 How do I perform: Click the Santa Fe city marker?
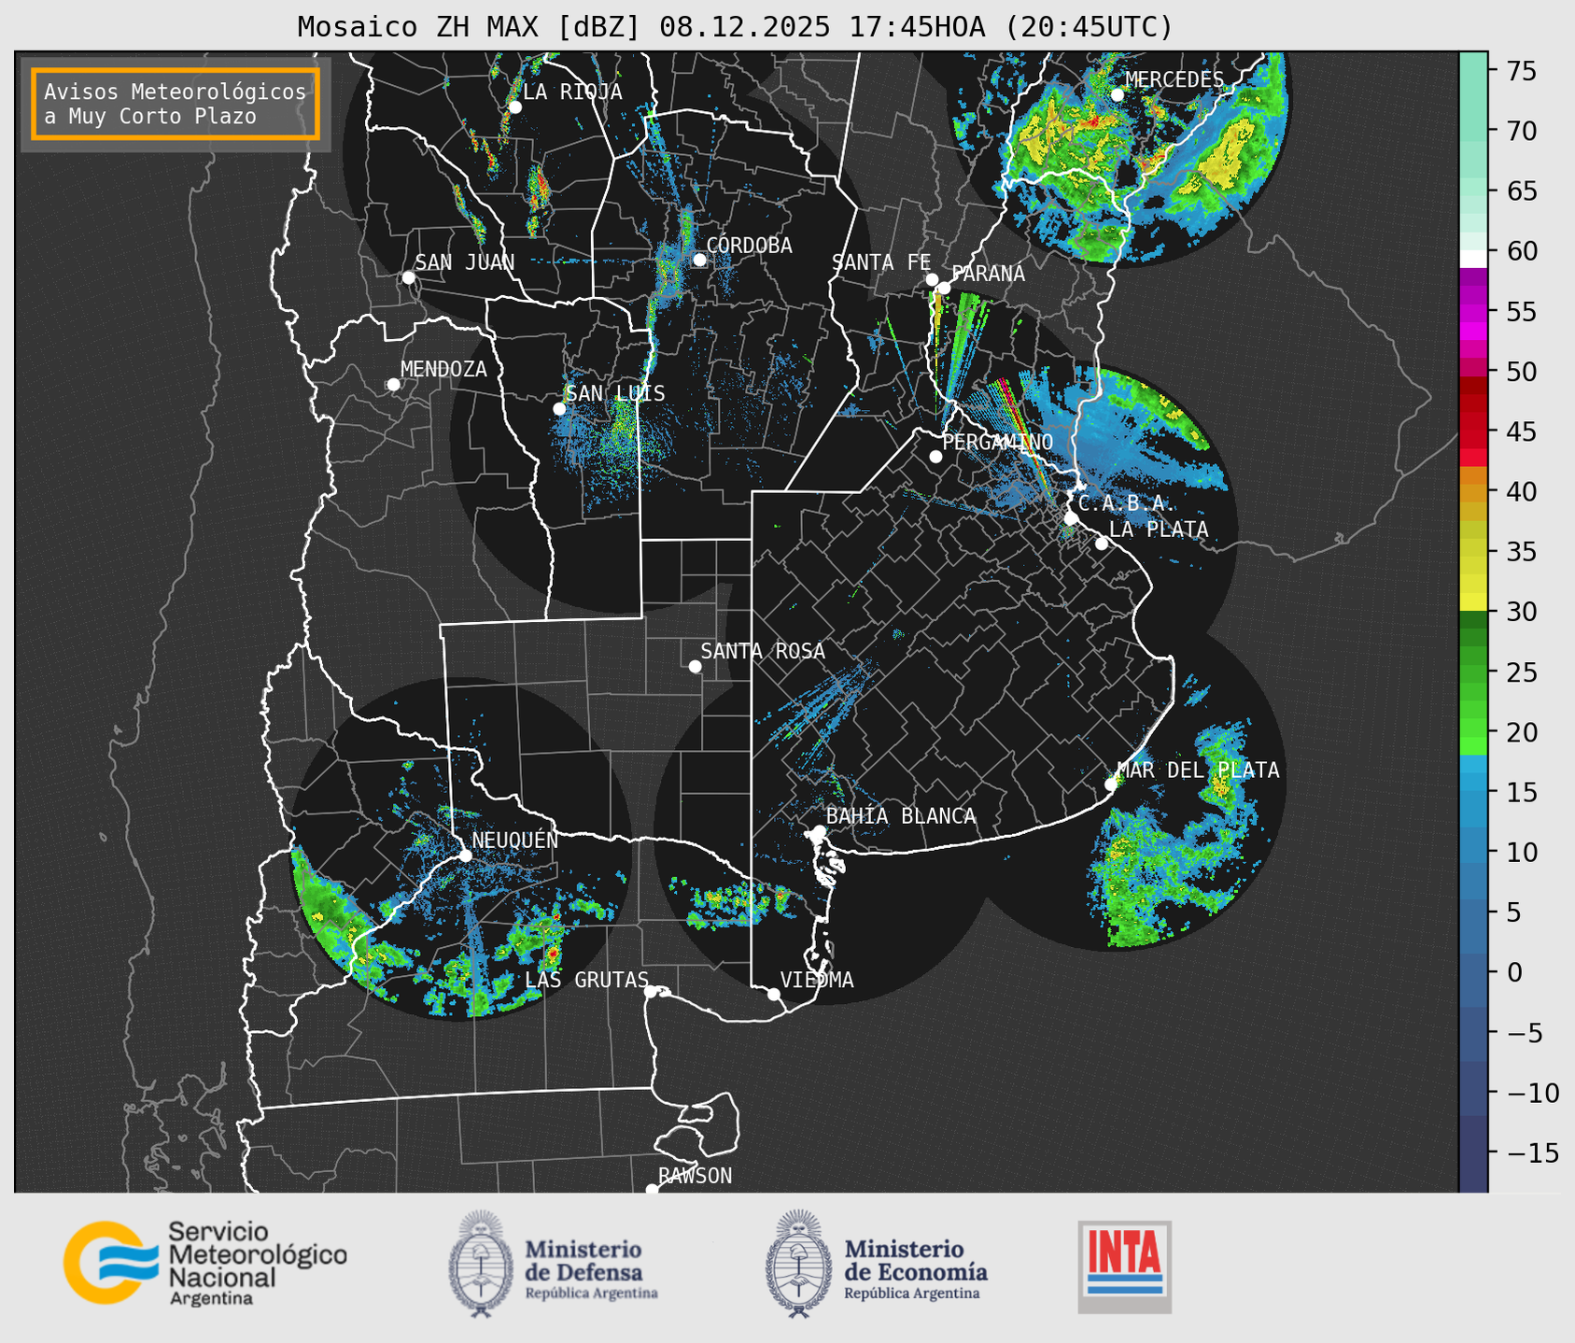(x=932, y=279)
